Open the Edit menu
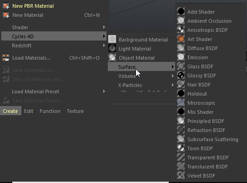This screenshot has height=183, width=247. pos(29,111)
